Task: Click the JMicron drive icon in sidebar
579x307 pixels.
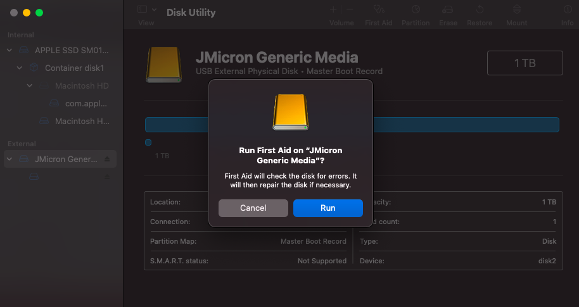Action: pos(24,159)
